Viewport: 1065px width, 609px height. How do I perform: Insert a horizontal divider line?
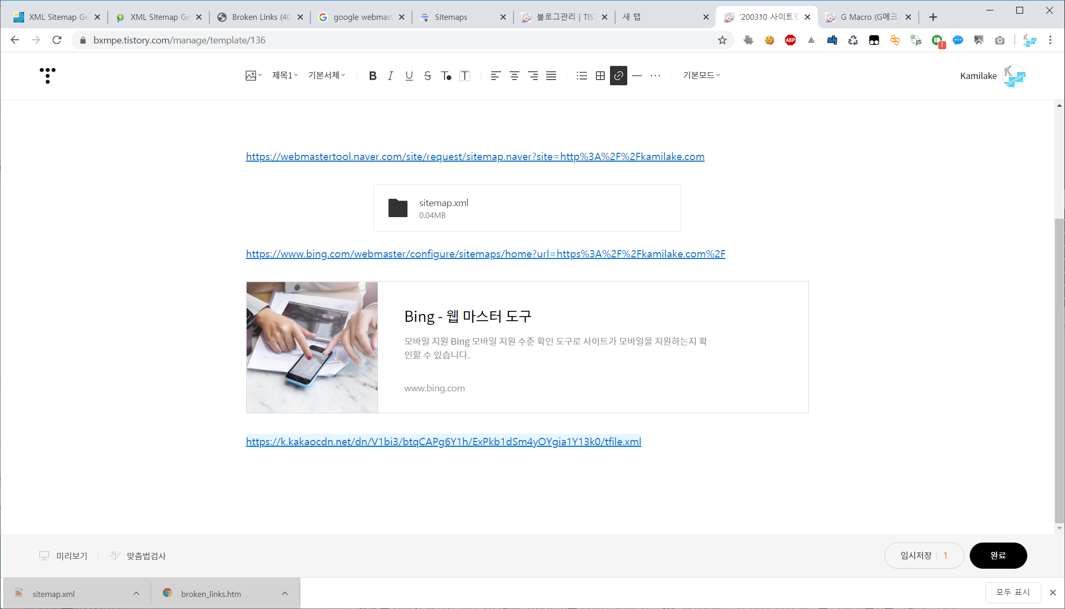tap(637, 76)
